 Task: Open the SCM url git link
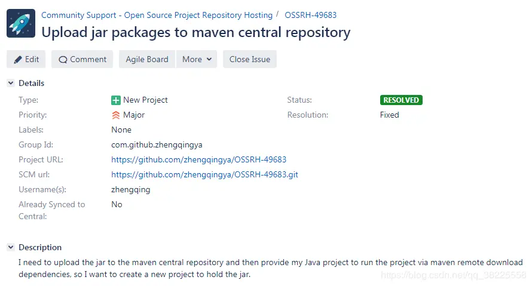(204, 174)
